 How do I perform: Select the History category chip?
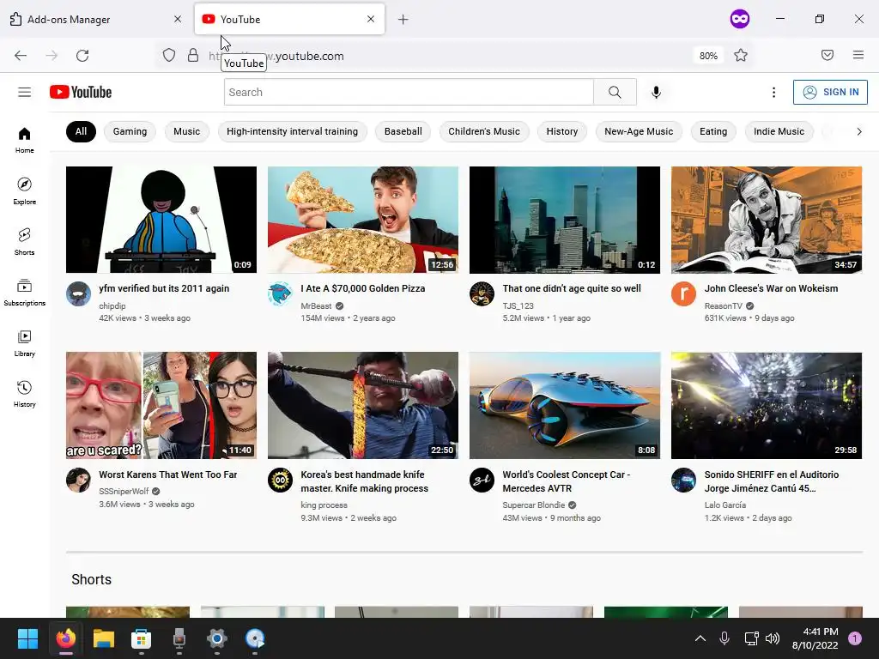[561, 131]
